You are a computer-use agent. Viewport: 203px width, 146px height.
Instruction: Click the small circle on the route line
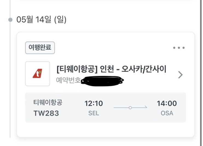point(130,108)
